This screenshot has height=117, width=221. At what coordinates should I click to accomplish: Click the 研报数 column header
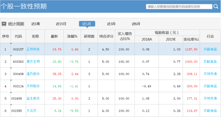pyautogui.click(x=89, y=36)
